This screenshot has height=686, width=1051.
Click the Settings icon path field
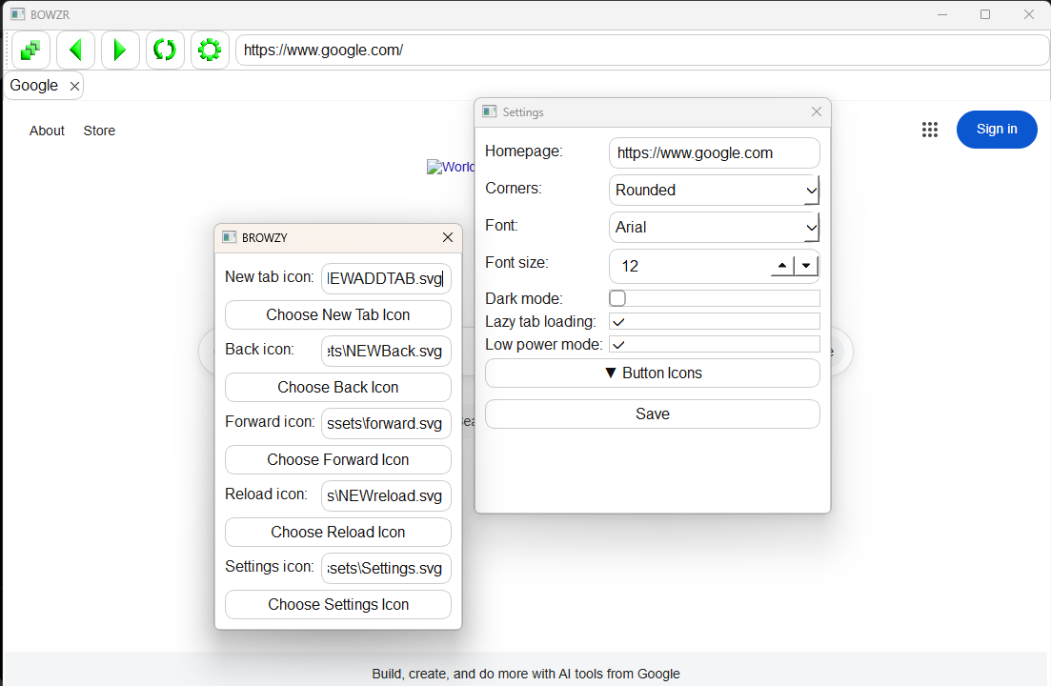pyautogui.click(x=386, y=568)
